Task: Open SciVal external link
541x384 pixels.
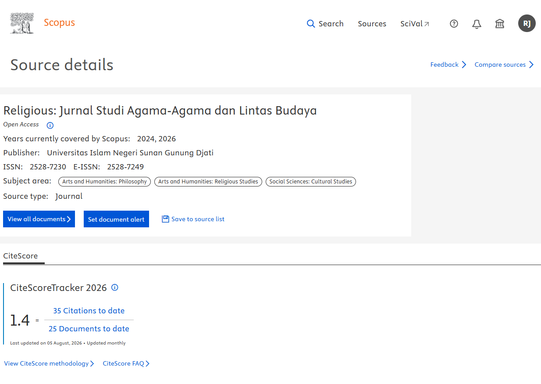Action: [x=415, y=24]
